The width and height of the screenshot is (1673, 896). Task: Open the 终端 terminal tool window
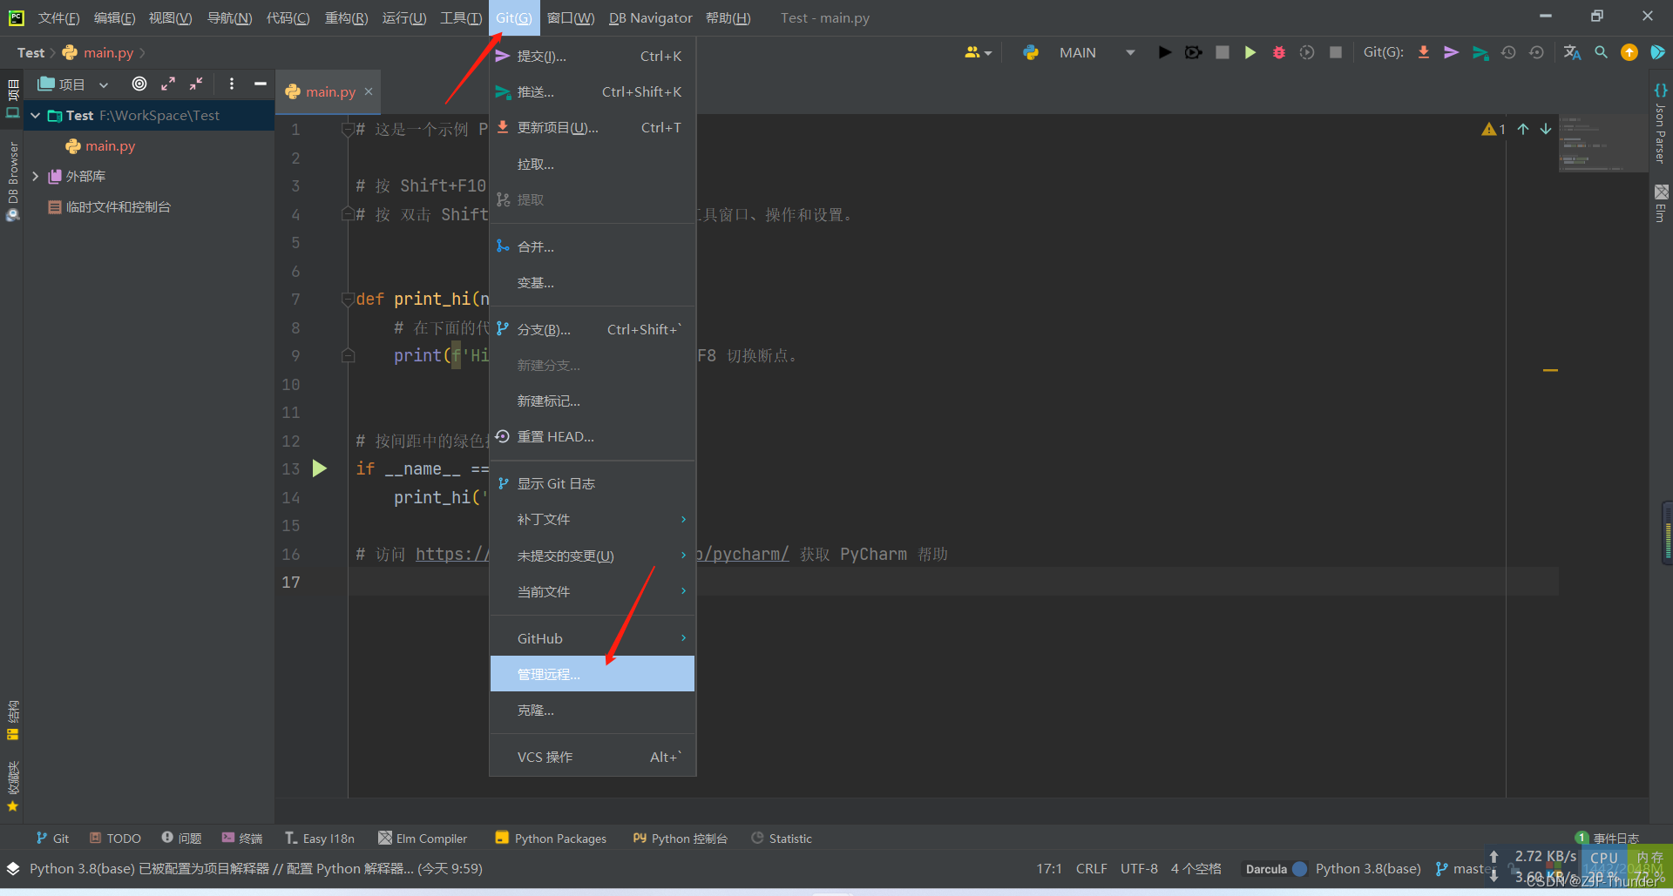(x=242, y=839)
